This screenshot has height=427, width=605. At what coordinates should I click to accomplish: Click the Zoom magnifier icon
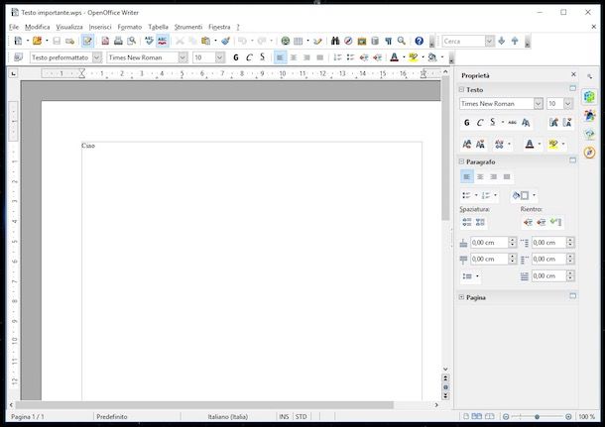pos(402,41)
